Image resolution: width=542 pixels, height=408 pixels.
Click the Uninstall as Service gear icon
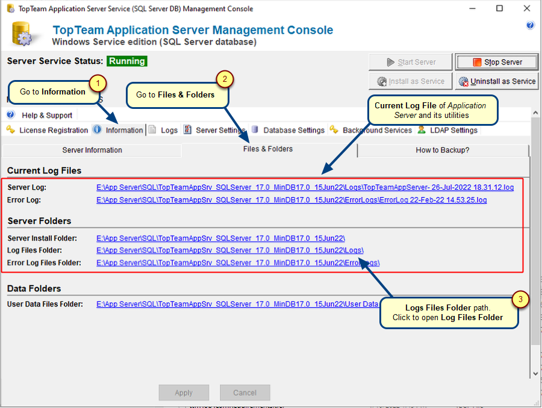tap(463, 81)
